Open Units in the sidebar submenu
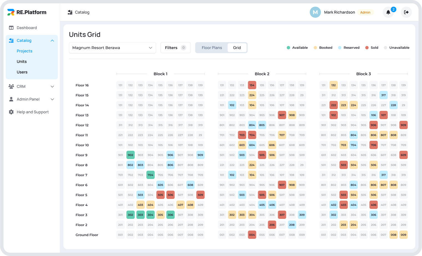The width and height of the screenshot is (422, 256). click(x=22, y=62)
